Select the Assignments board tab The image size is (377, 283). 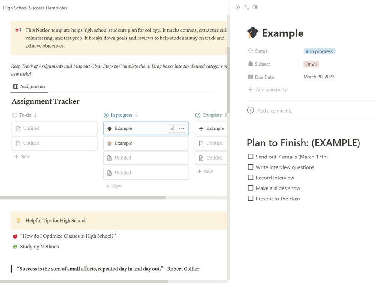29,87
